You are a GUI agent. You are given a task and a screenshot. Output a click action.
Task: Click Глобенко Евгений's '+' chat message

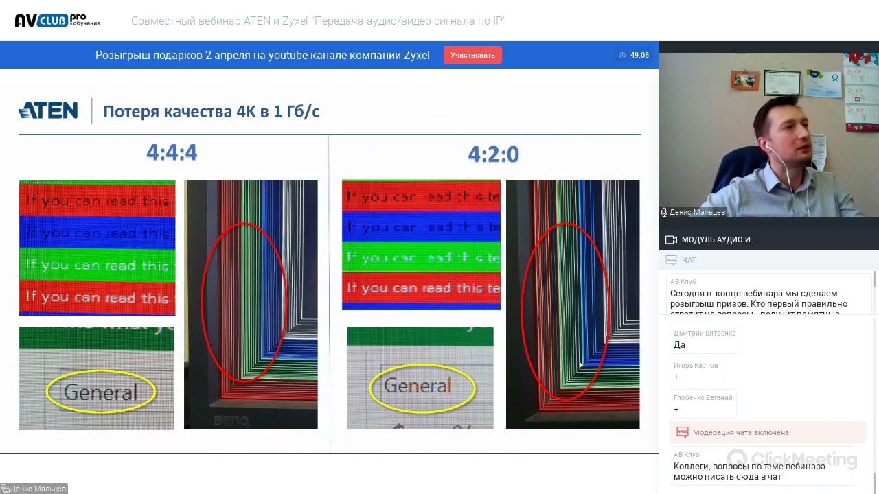pyautogui.click(x=703, y=404)
